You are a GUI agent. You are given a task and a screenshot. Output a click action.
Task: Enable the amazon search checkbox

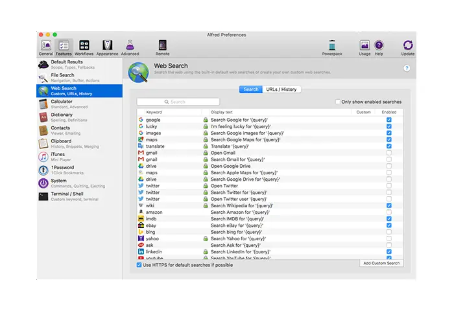388,213
